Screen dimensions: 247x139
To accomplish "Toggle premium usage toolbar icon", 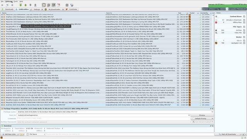I will (x=54, y=5).
